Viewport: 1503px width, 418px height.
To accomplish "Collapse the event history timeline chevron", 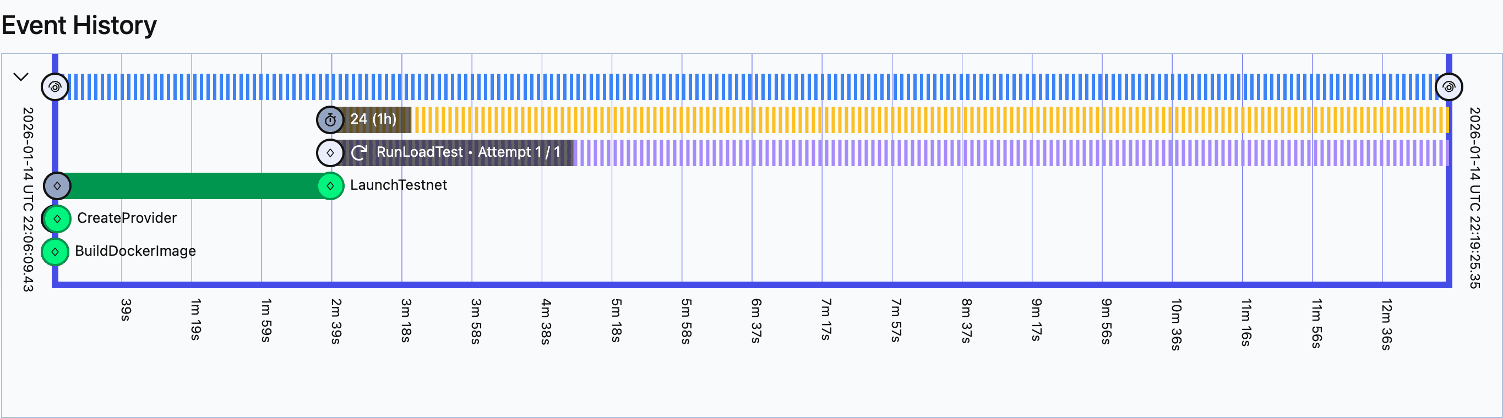I will (x=21, y=77).
